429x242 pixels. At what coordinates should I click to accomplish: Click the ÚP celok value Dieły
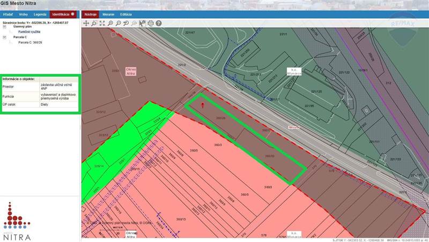45,104
